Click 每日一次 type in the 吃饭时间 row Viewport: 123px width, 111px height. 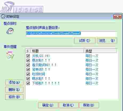tap(92, 74)
